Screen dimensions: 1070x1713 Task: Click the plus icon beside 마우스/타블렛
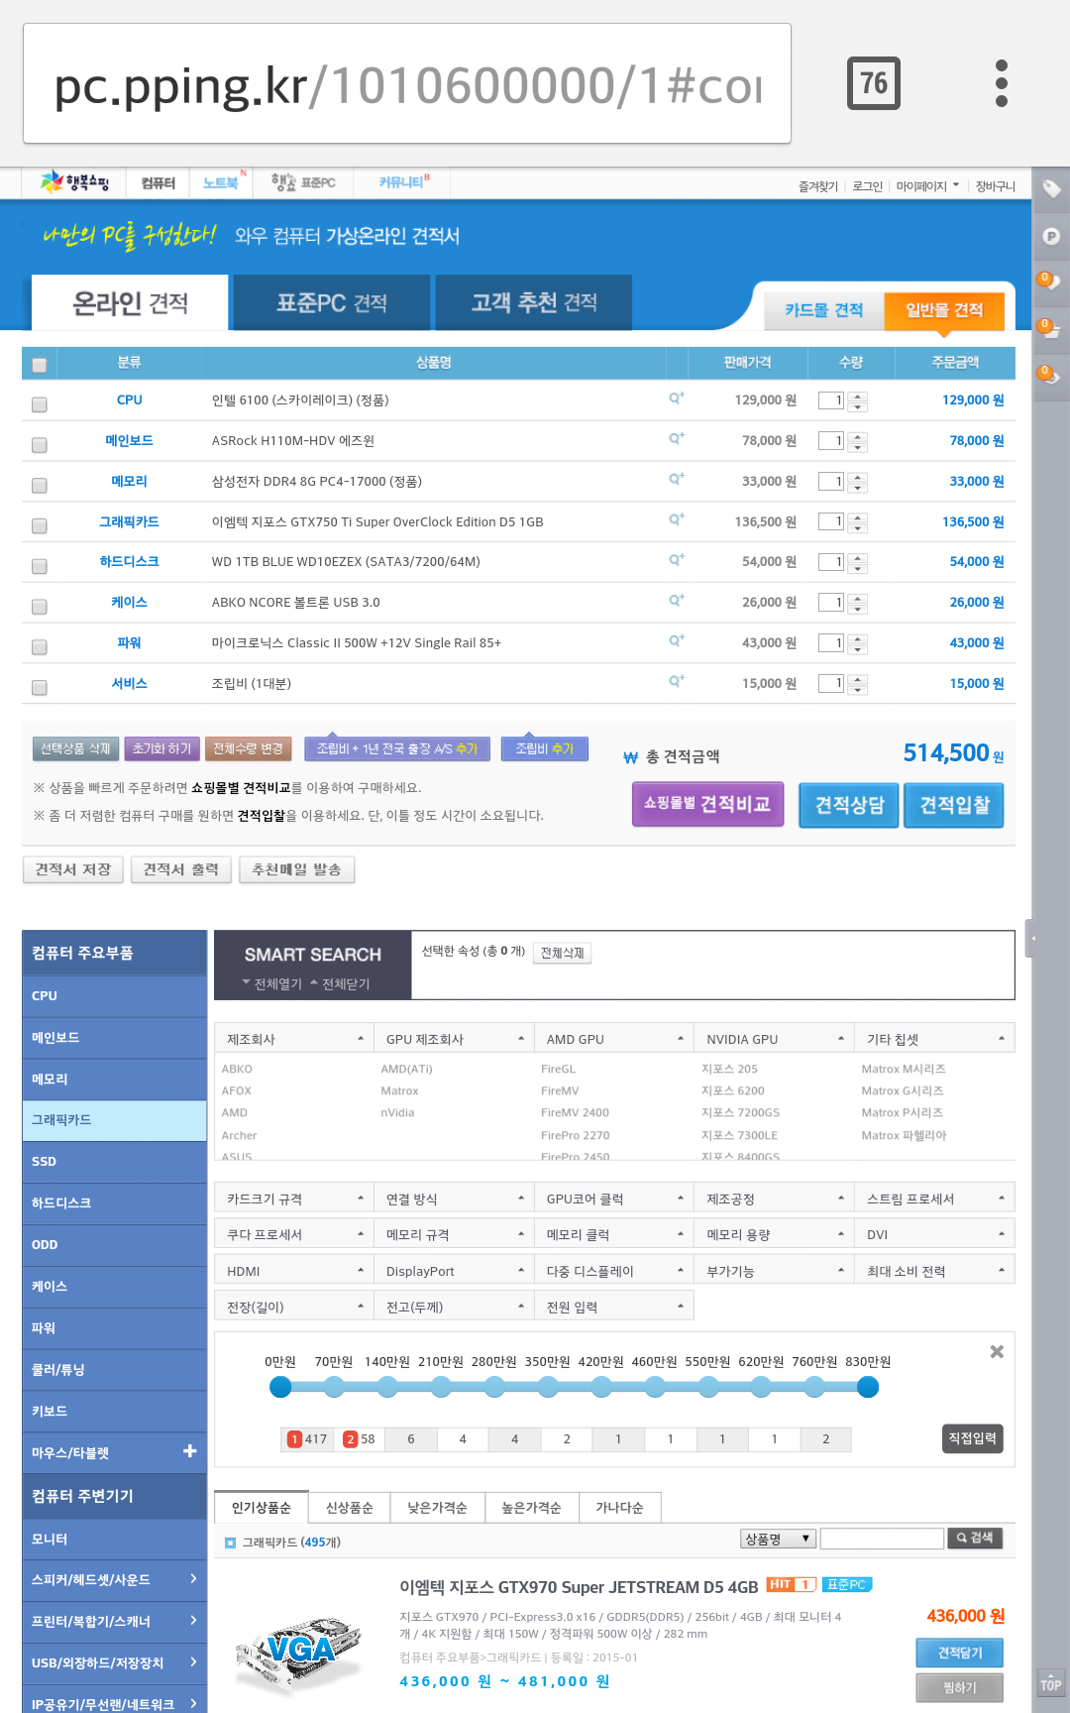click(189, 1451)
